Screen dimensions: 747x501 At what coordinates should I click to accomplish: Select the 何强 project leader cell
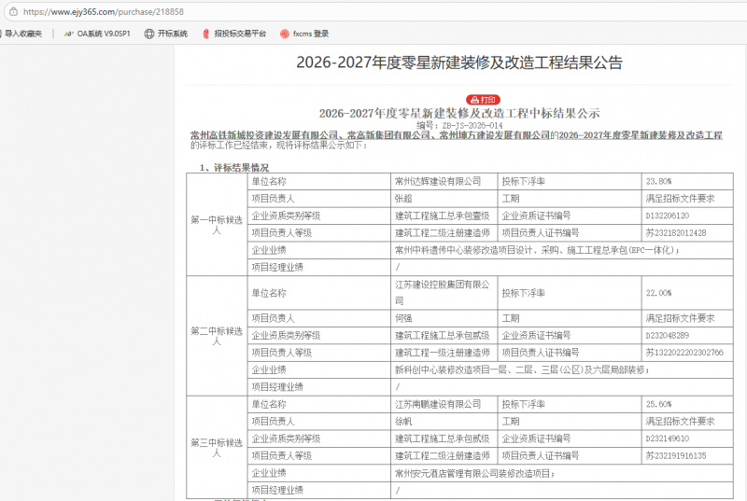444,318
